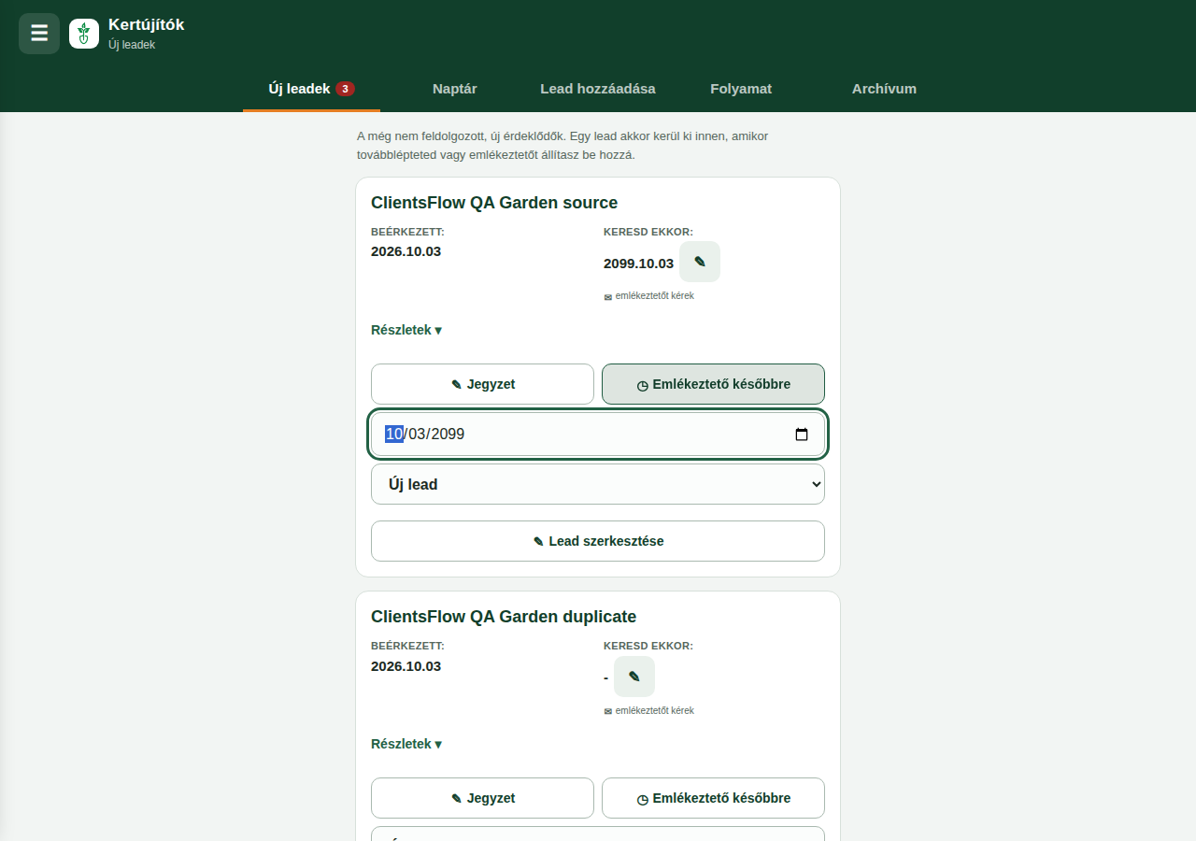1196x841 pixels.
Task: Click Lead szerkesztése button
Action: point(598,541)
